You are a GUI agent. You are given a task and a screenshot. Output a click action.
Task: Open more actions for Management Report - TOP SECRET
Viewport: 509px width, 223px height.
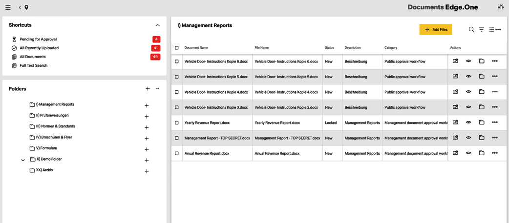click(x=495, y=138)
